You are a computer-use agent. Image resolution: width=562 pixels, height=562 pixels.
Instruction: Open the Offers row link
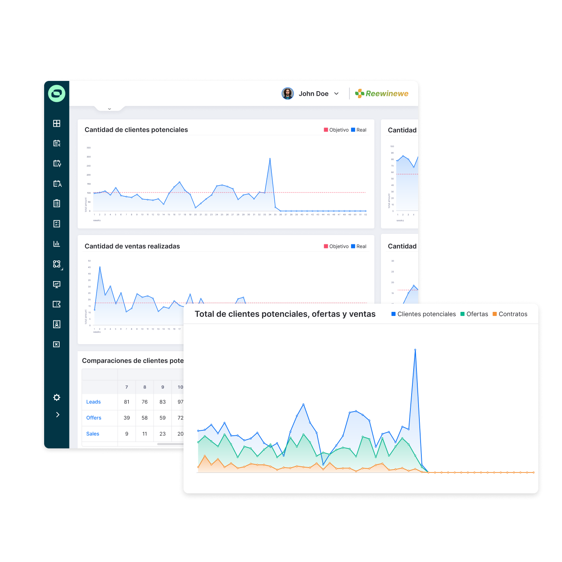coord(94,418)
